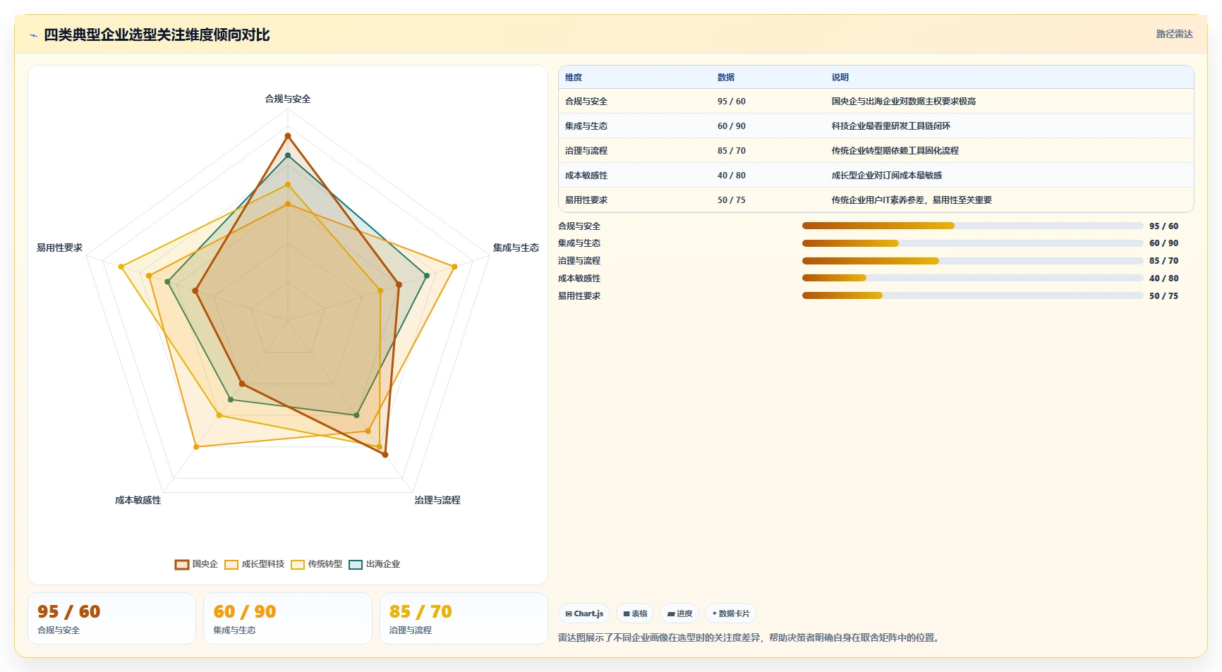The width and height of the screenshot is (1222, 672).
Task: Click progress value 95 / 60 beside bar
Action: click(1163, 226)
